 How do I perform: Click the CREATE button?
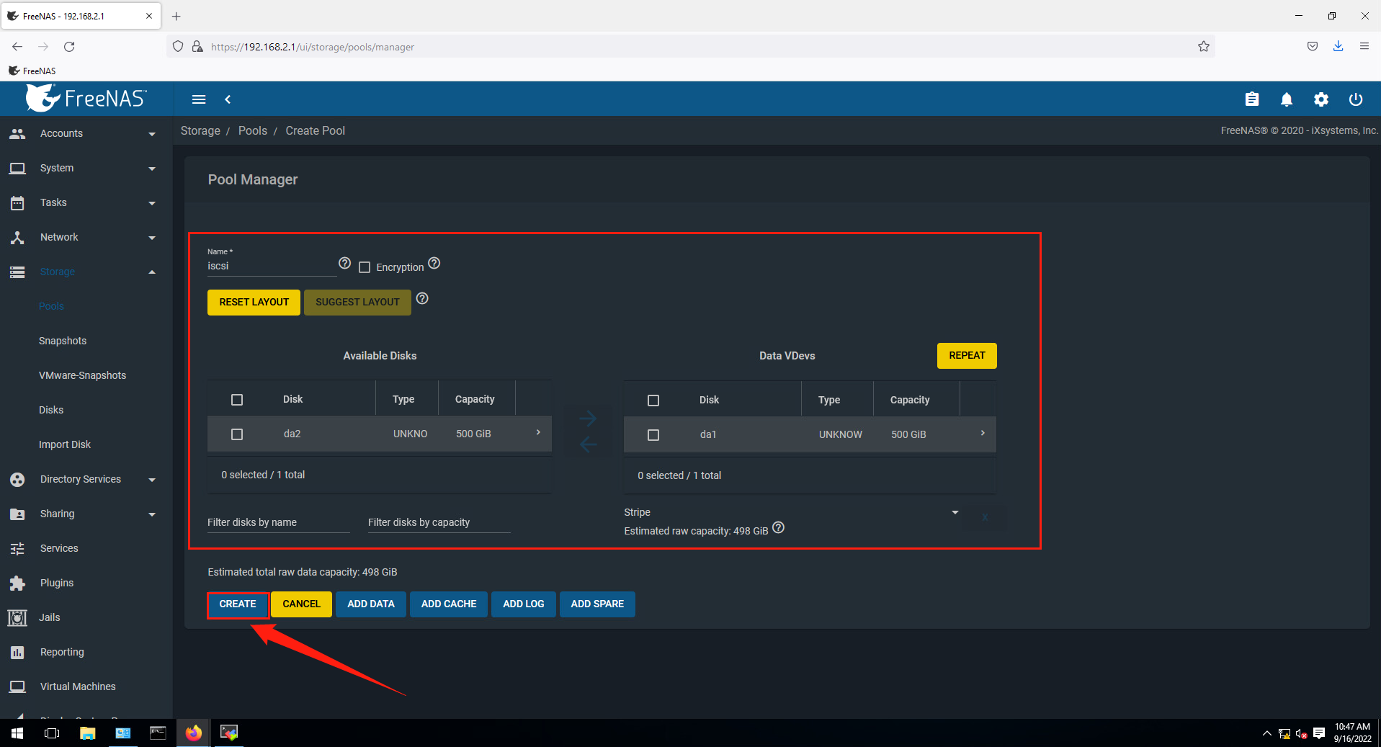pyautogui.click(x=238, y=604)
